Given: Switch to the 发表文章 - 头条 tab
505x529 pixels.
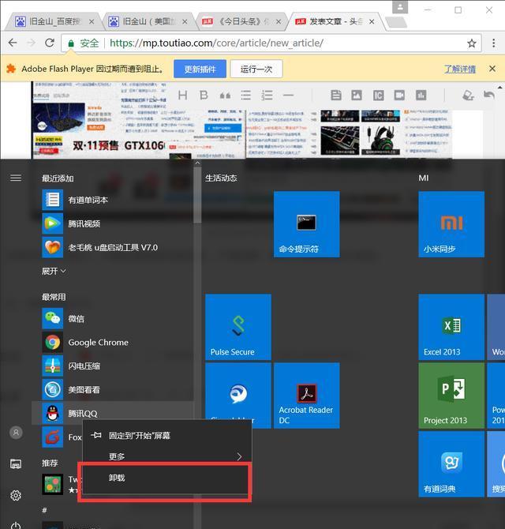Looking at the screenshot, I should pyautogui.click(x=334, y=21).
